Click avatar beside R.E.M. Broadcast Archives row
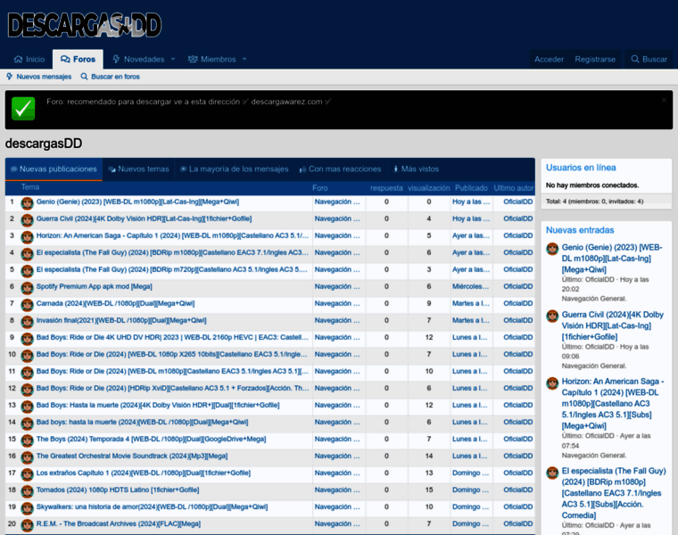The image size is (678, 535). [28, 525]
